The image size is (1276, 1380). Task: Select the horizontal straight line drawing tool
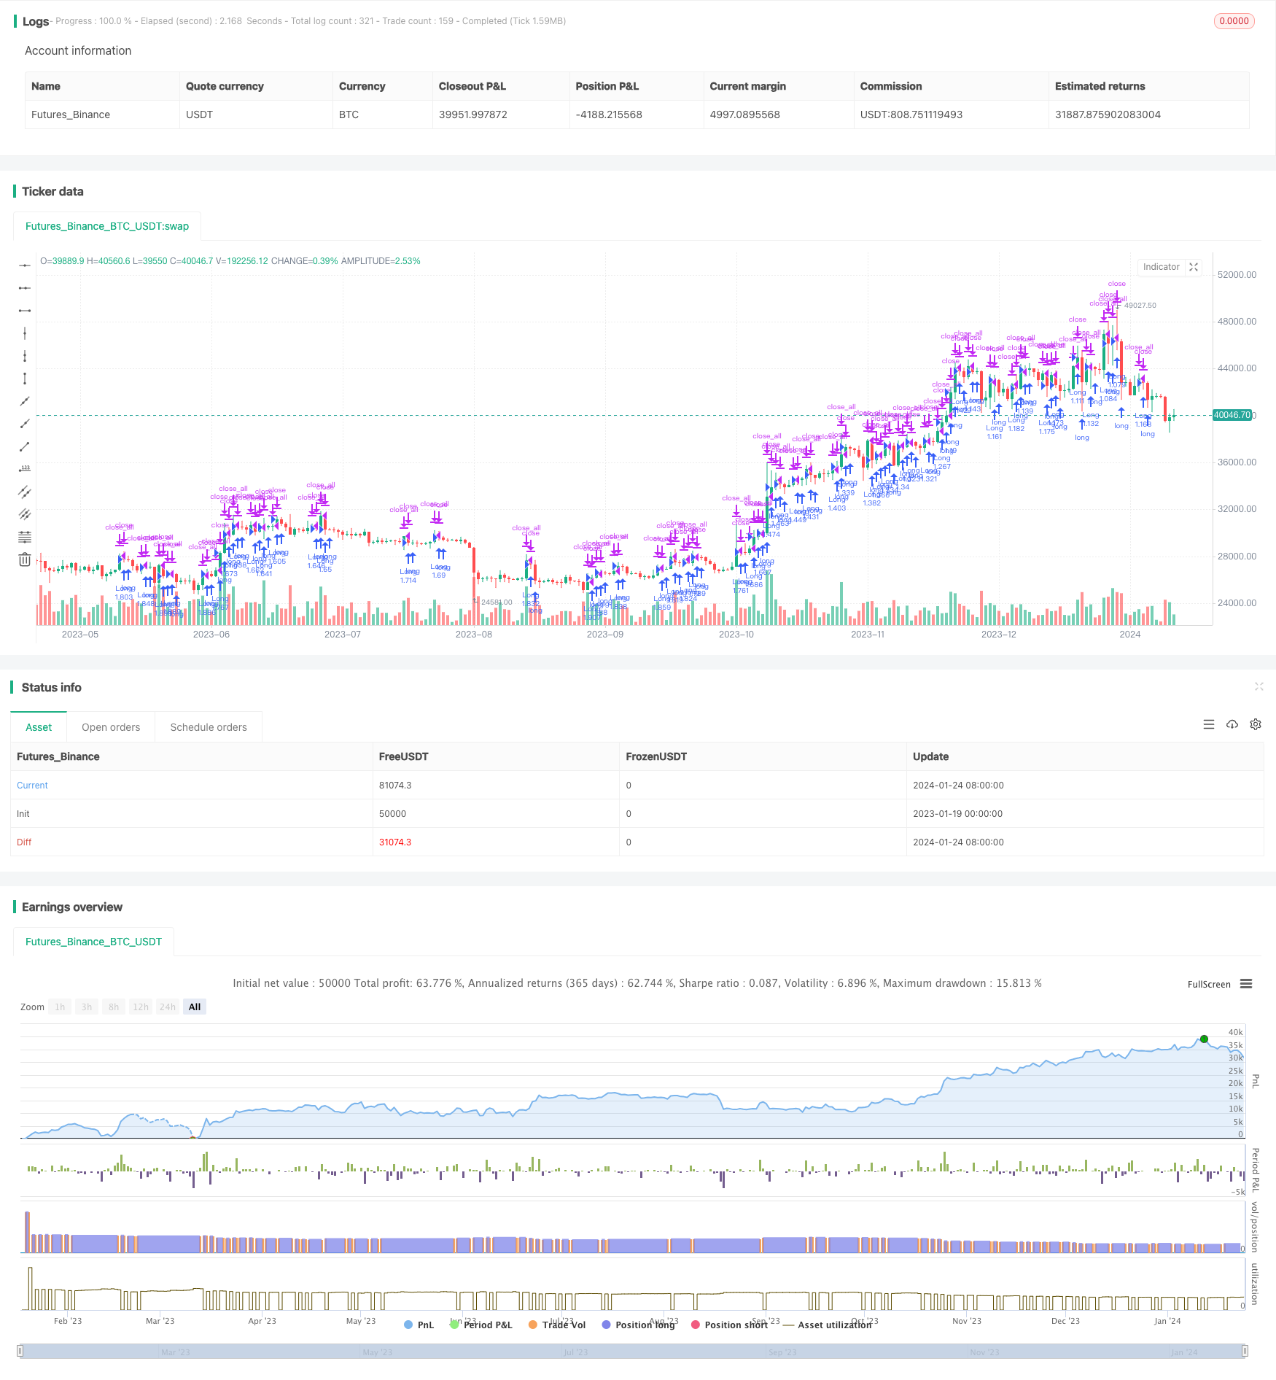25,265
